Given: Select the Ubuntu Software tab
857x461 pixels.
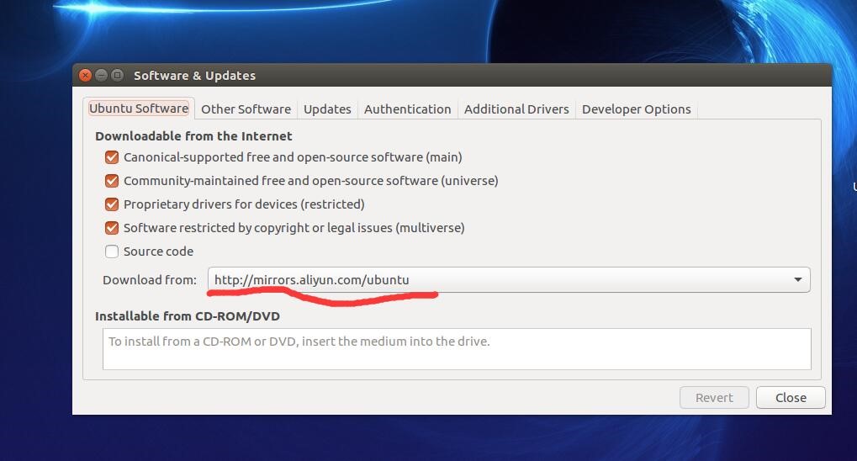Looking at the screenshot, I should 139,109.
